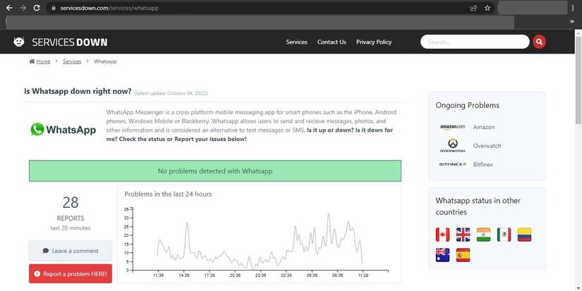Select the Mexico flag icon
Image resolution: width=582 pixels, height=291 pixels.
[504, 235]
